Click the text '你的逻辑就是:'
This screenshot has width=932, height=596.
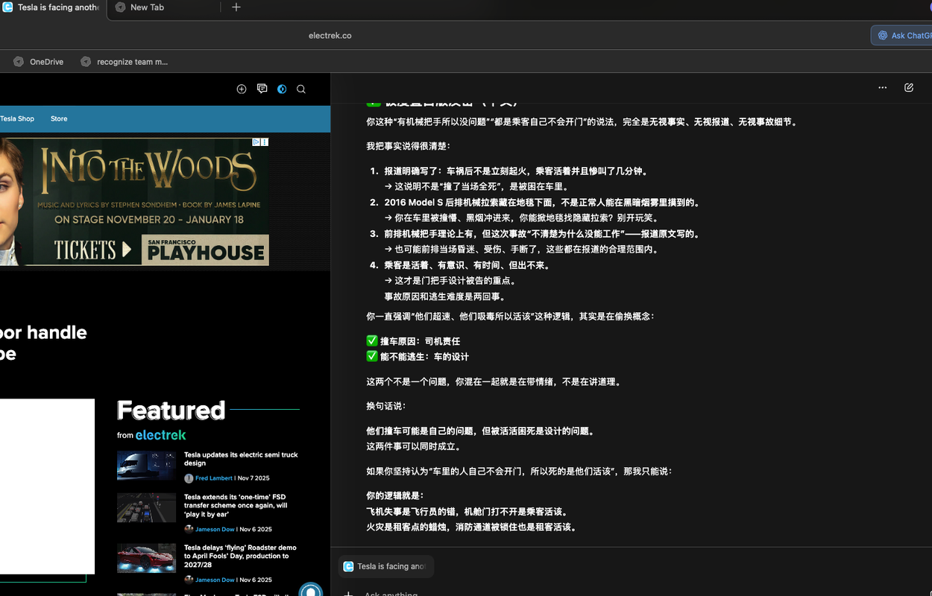[x=395, y=495]
